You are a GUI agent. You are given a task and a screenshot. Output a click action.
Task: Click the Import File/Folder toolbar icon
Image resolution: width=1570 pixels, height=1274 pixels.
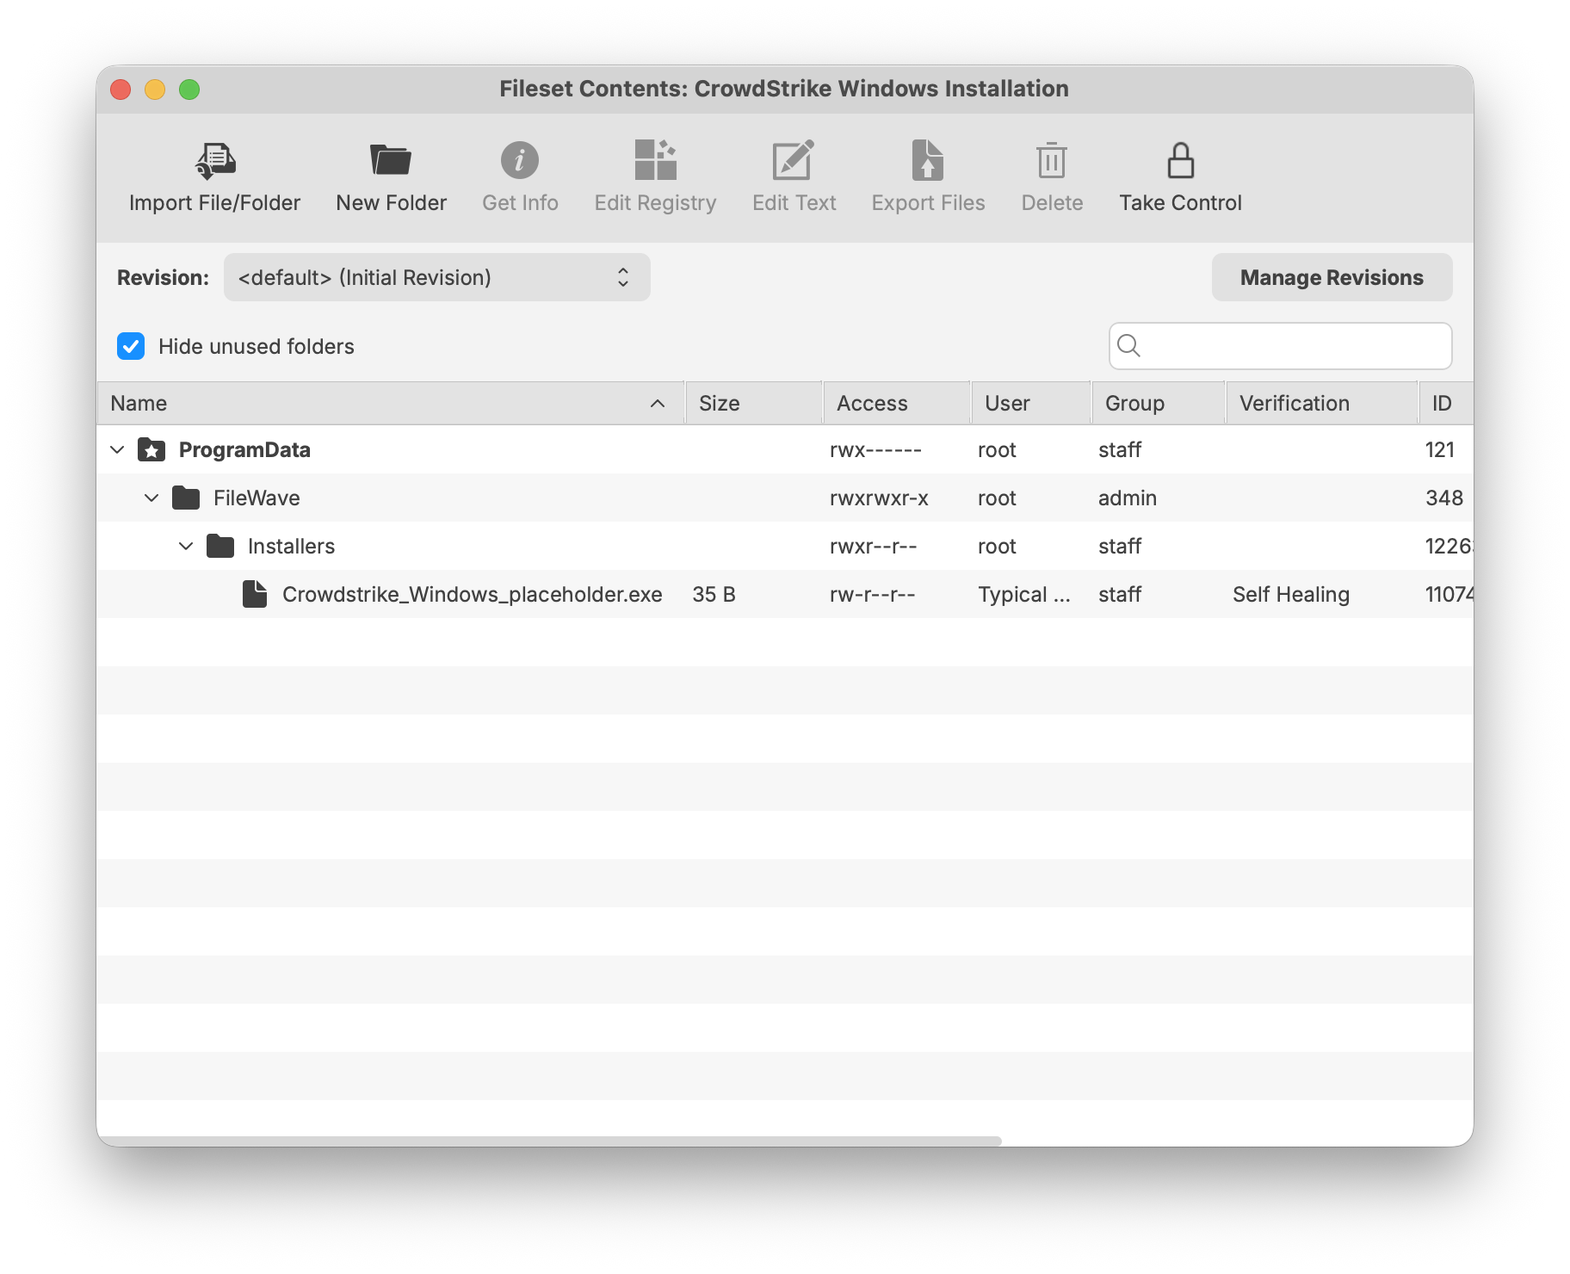[214, 161]
